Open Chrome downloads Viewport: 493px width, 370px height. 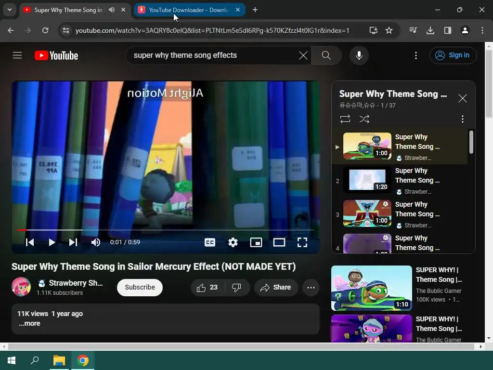coord(430,30)
